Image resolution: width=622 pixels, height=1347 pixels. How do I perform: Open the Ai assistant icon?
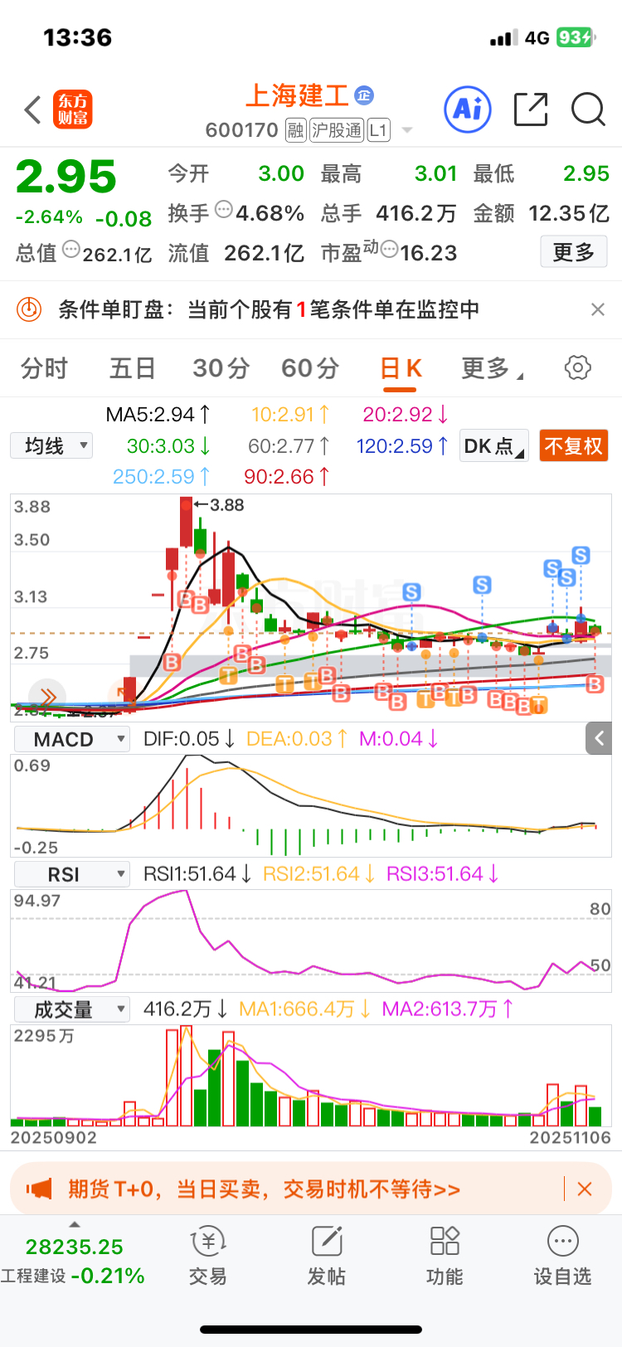pos(468,109)
